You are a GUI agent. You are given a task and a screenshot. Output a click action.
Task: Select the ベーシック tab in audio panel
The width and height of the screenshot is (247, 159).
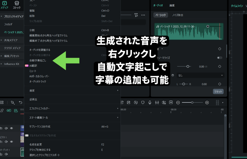pos(161,15)
